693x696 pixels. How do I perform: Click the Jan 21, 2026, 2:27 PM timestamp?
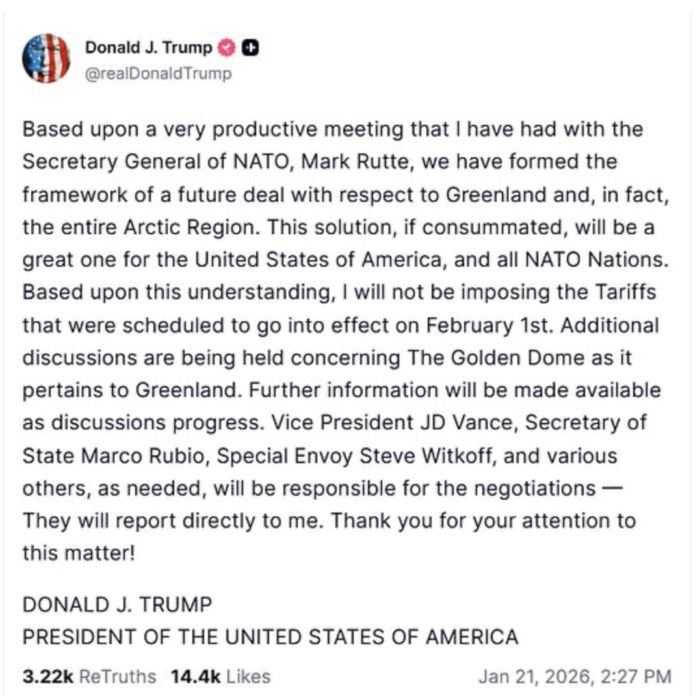(x=574, y=676)
